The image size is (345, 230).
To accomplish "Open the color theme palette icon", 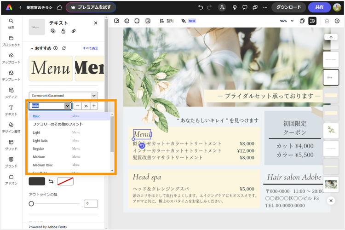I will (x=127, y=21).
